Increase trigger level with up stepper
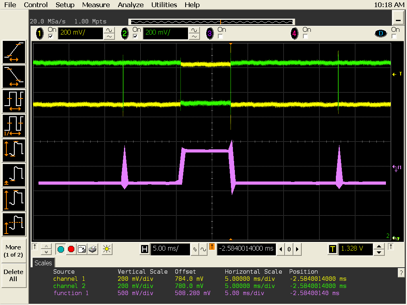407x305 pixels. pyautogui.click(x=379, y=246)
